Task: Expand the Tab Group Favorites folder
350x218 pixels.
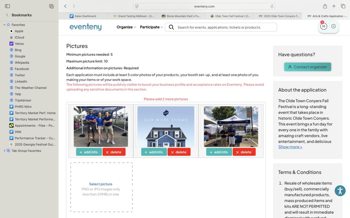Action: pos(4,151)
